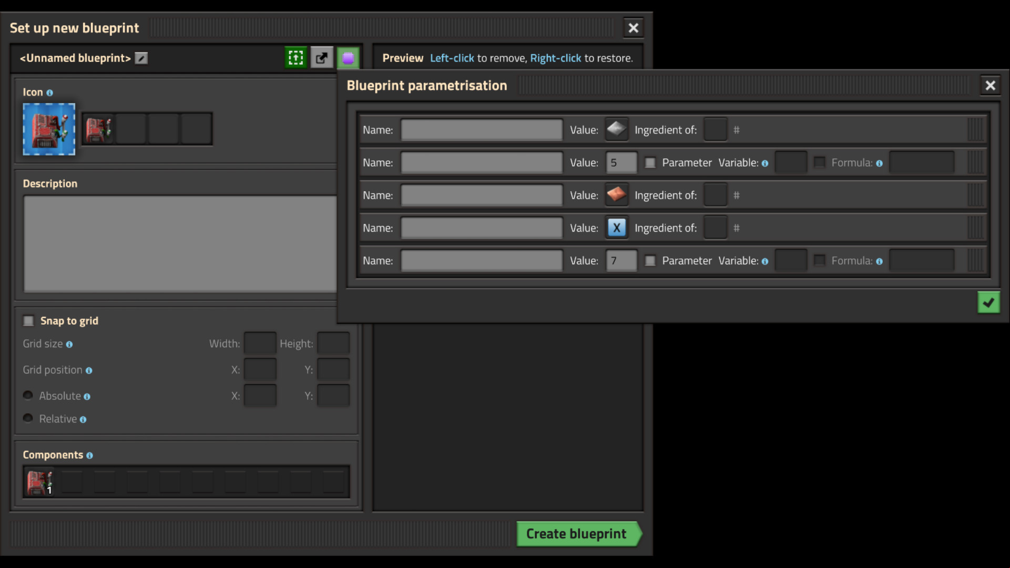
Task: Click Formula field in value 7 row
Action: coord(922,260)
